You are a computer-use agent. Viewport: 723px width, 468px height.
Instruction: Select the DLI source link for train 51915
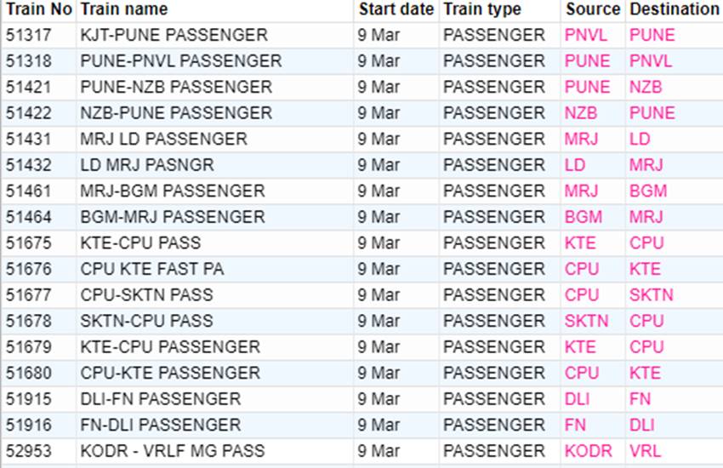click(577, 399)
